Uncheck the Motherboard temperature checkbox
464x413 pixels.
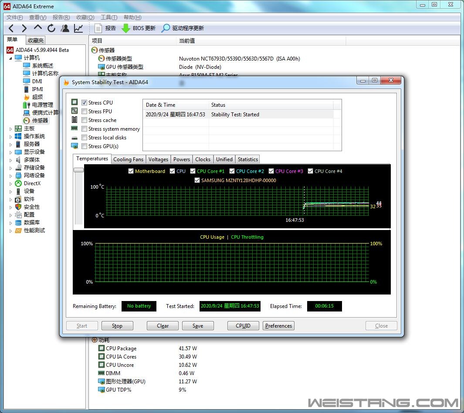pos(131,171)
